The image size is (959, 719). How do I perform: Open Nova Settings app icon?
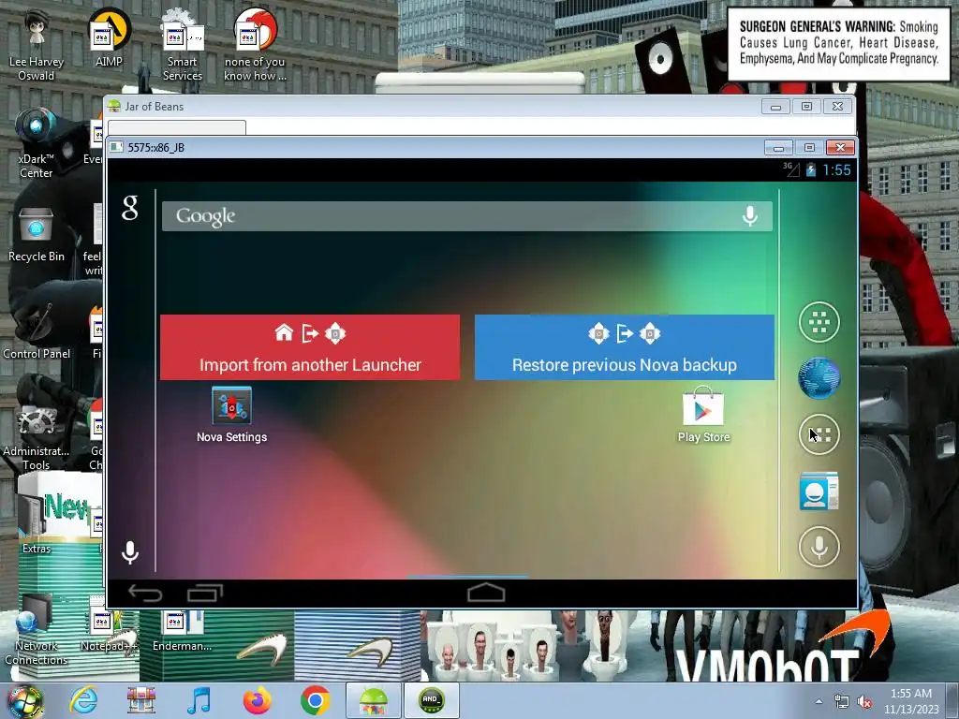[231, 414]
